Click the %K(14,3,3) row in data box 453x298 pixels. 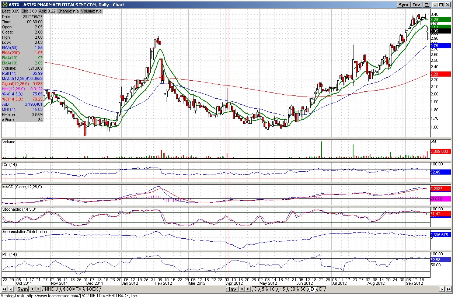(x=22, y=94)
